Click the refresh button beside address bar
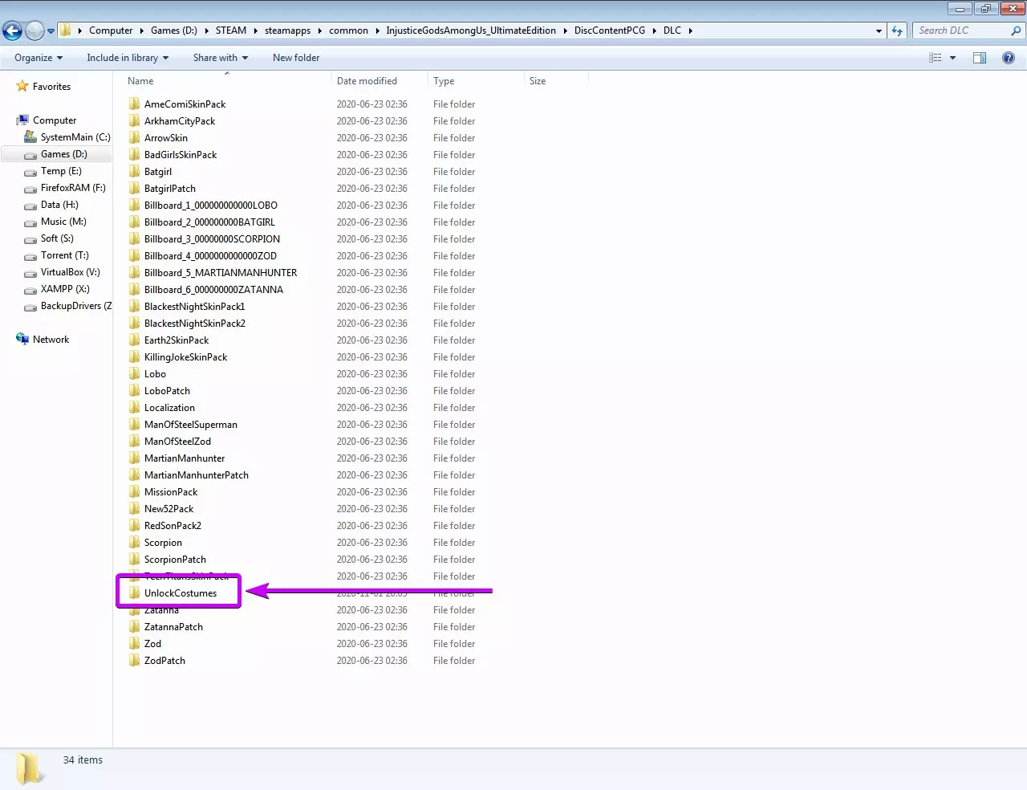The height and width of the screenshot is (790, 1027). 897,31
